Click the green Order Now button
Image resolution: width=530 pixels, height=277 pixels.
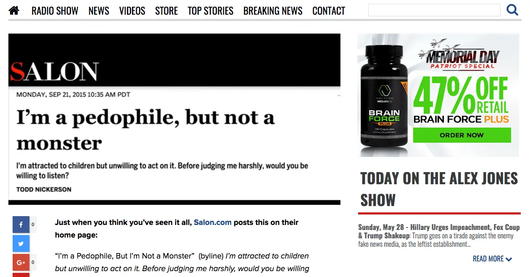pos(462,135)
